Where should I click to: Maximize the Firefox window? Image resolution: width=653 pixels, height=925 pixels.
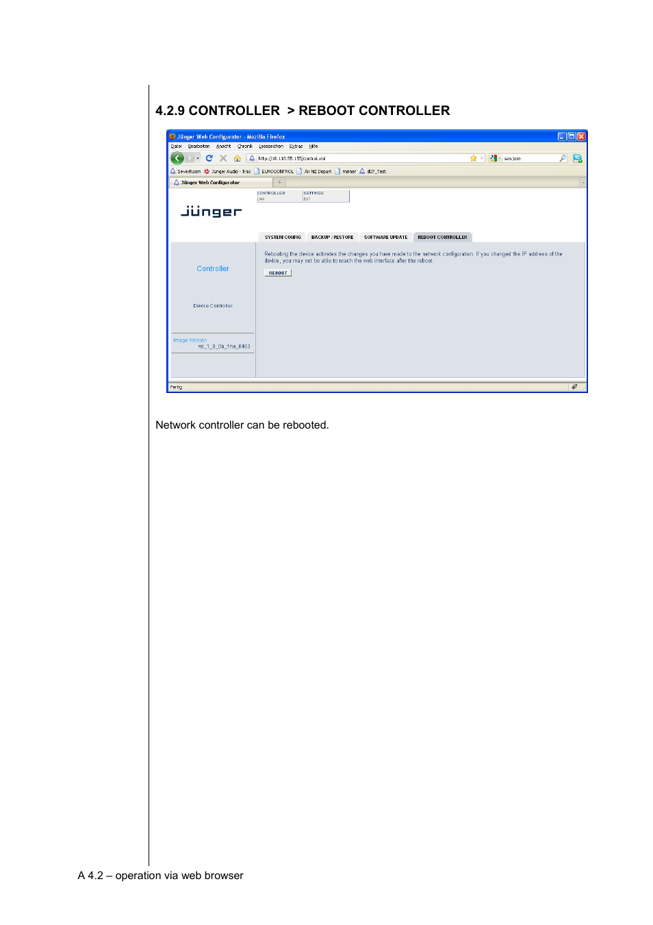coord(572,136)
